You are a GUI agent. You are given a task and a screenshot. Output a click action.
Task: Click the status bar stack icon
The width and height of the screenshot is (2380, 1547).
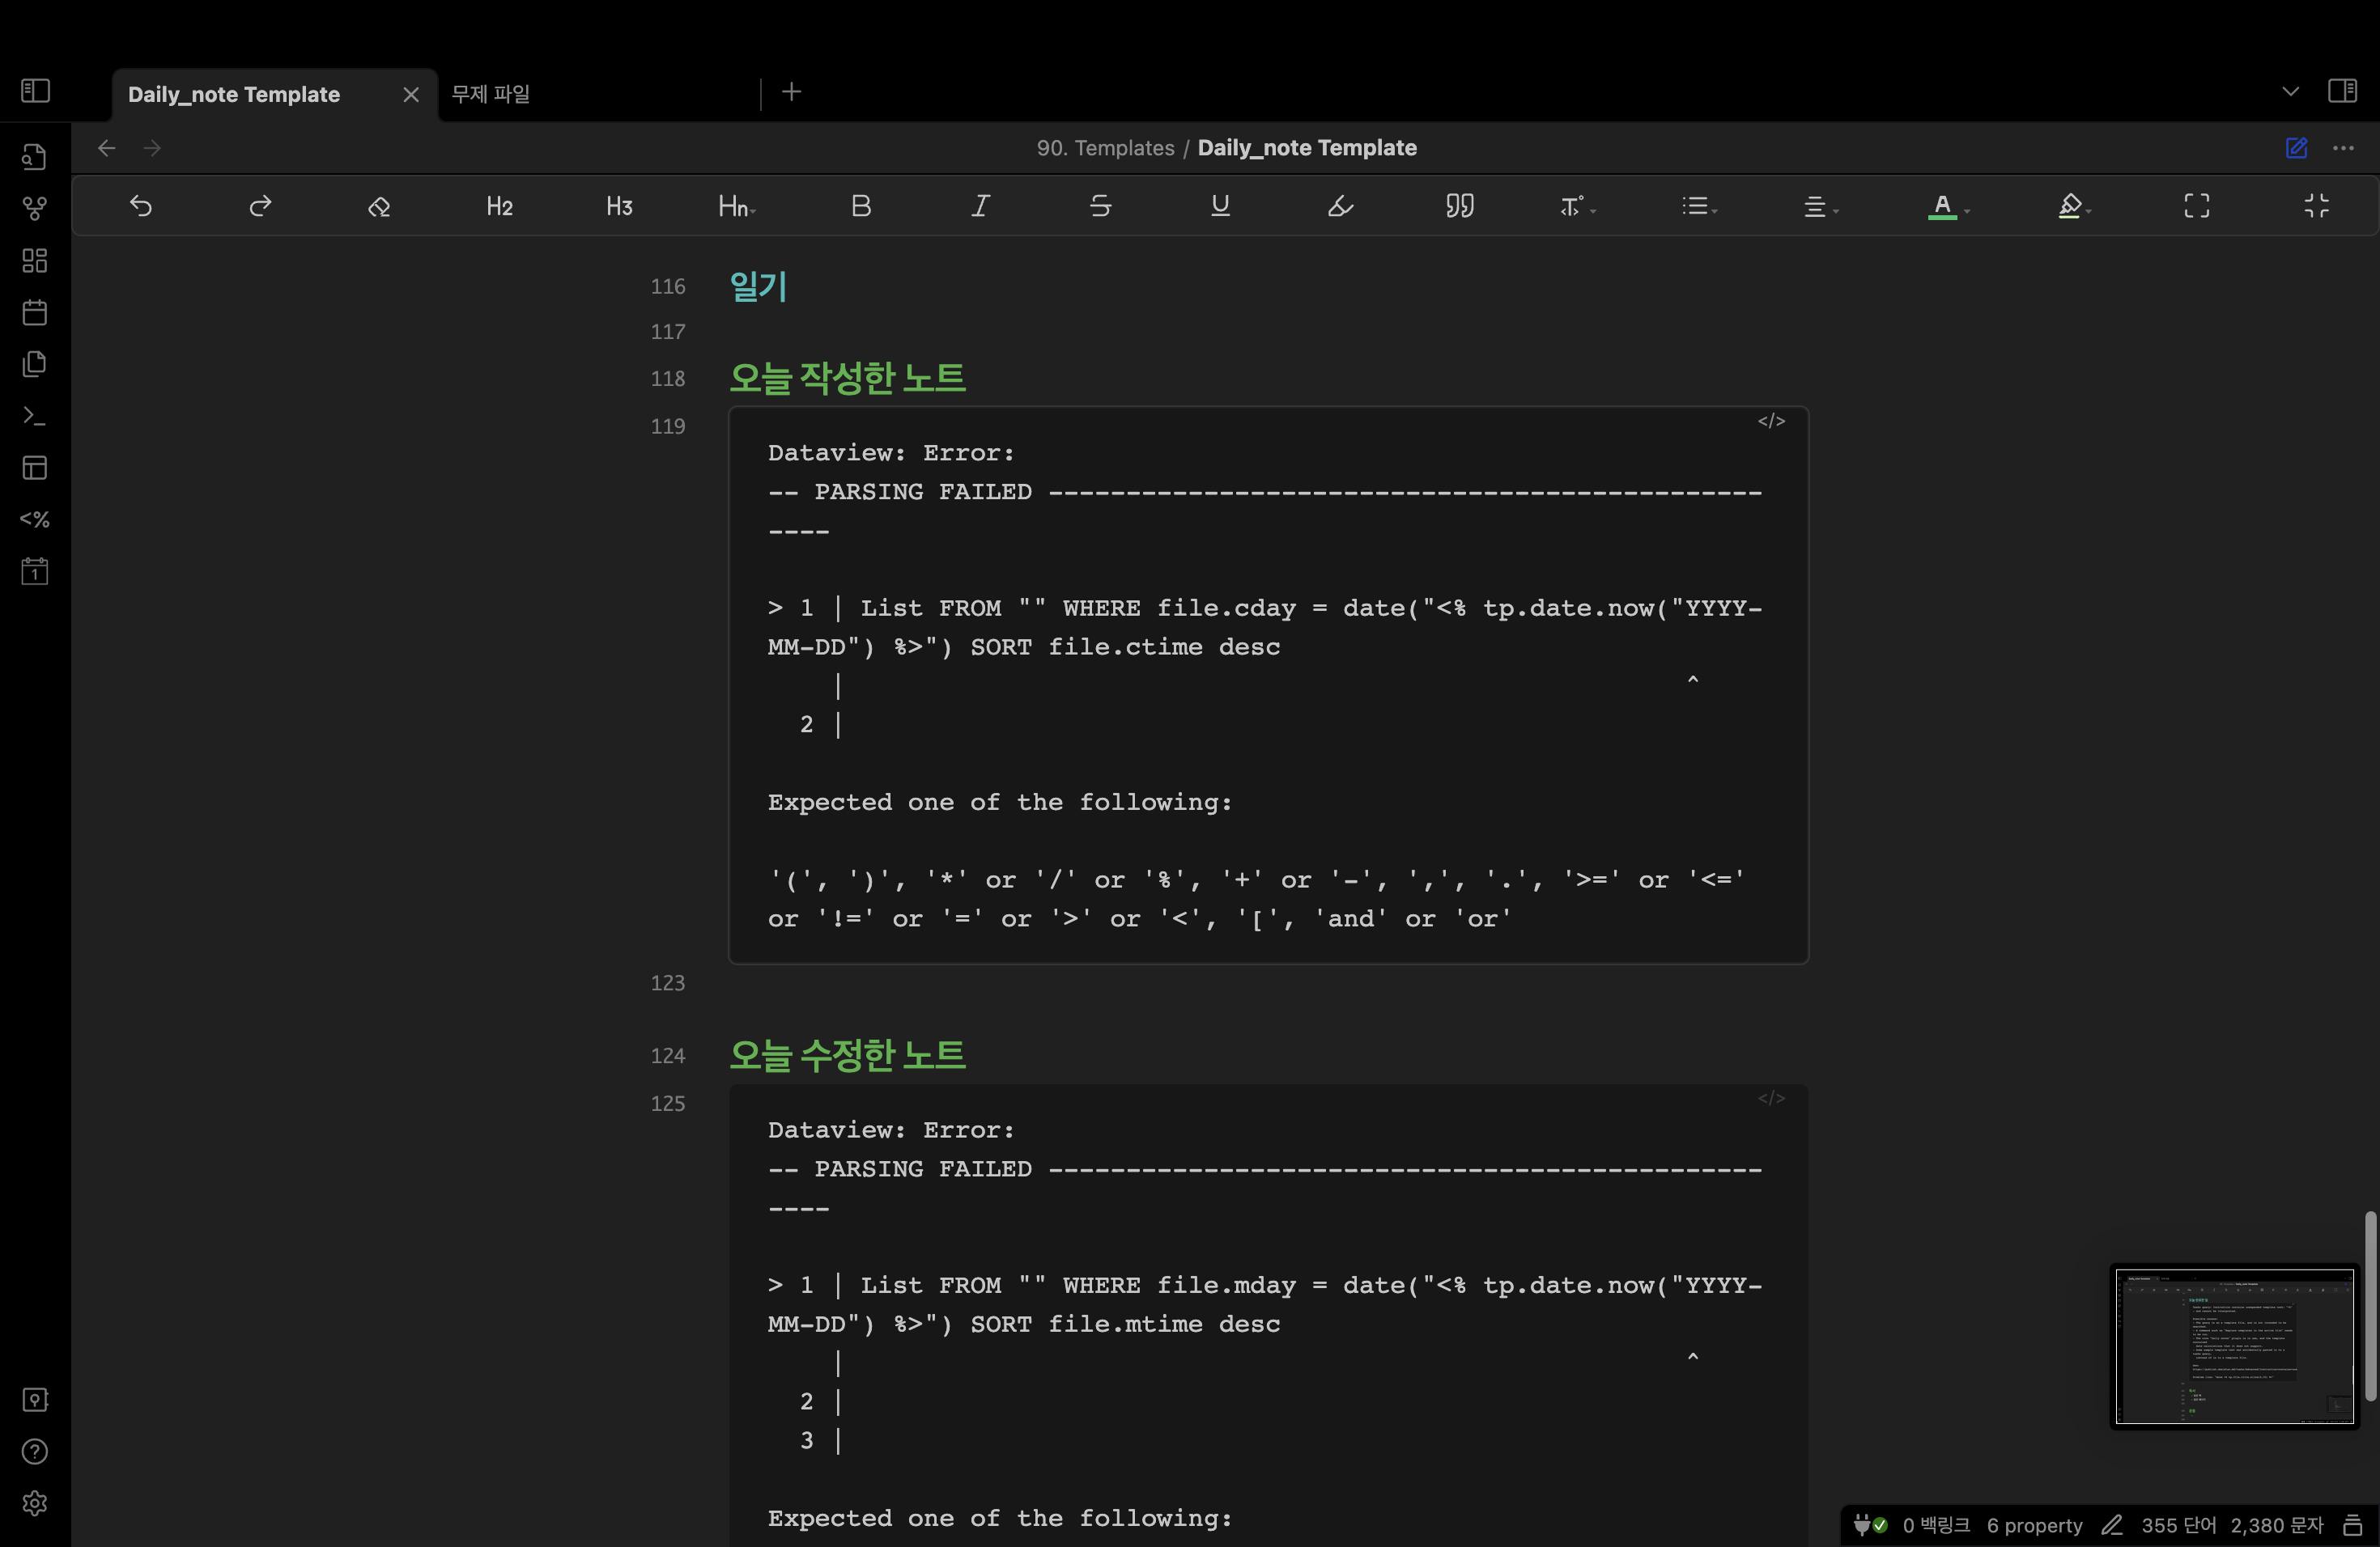coord(2352,1525)
